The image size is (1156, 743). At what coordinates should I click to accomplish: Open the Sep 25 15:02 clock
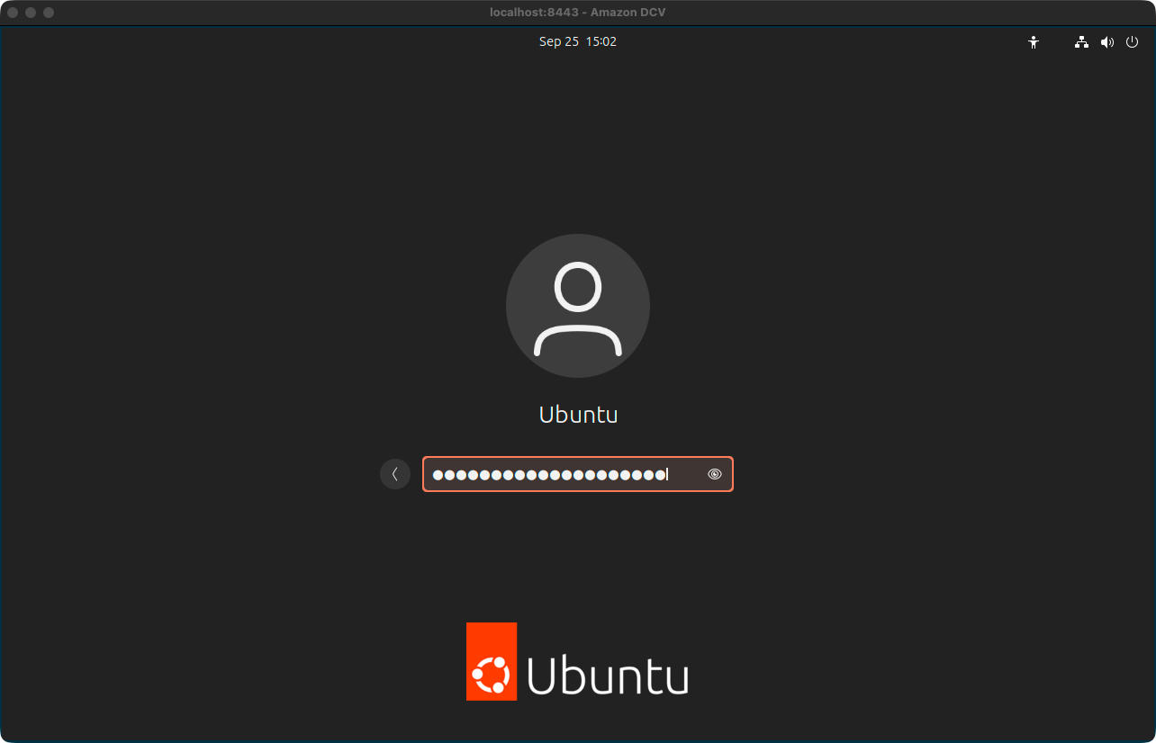tap(578, 41)
